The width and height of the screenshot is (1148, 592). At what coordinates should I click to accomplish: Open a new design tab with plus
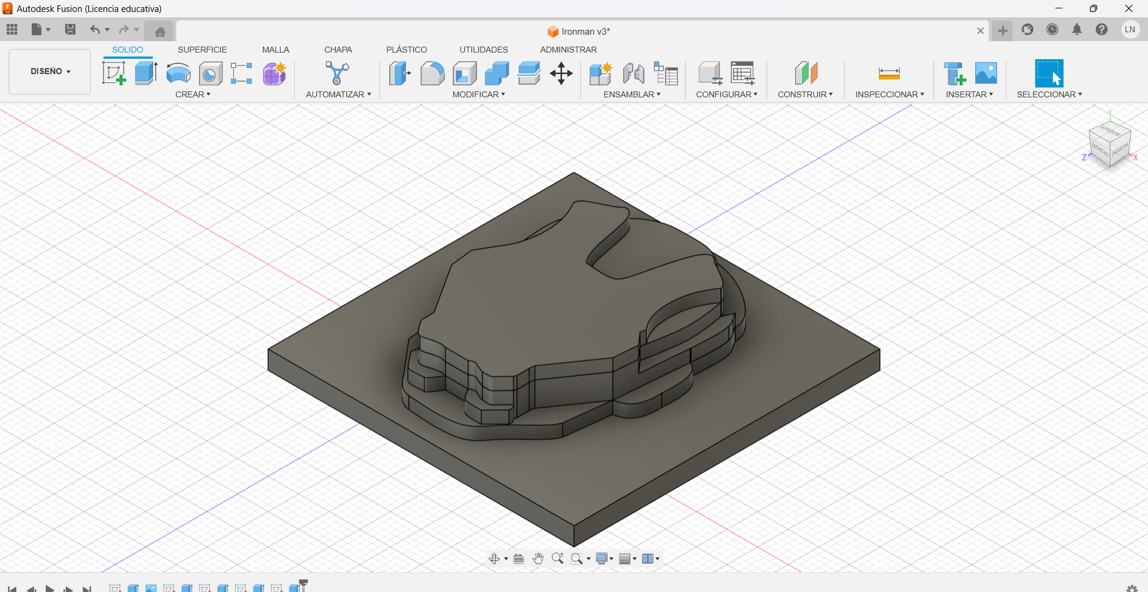(1003, 30)
